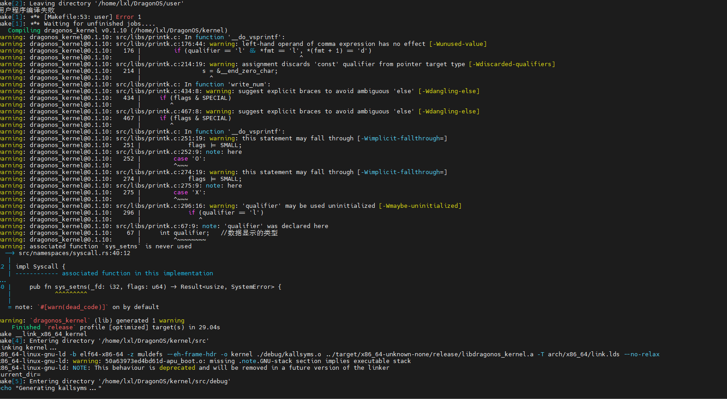727x399 pixels.
Task: Click the #[warn(dead_code)] attribute text
Action: (x=72, y=307)
